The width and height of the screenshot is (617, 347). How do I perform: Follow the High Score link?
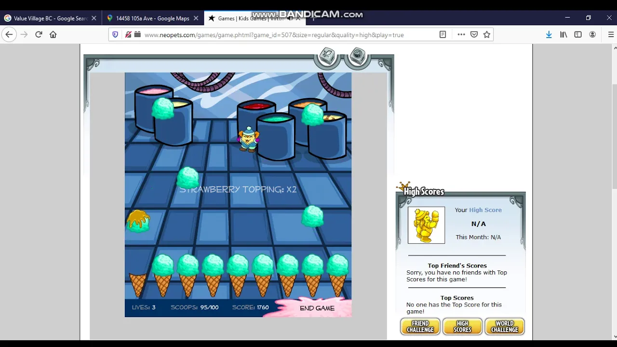pos(485,210)
